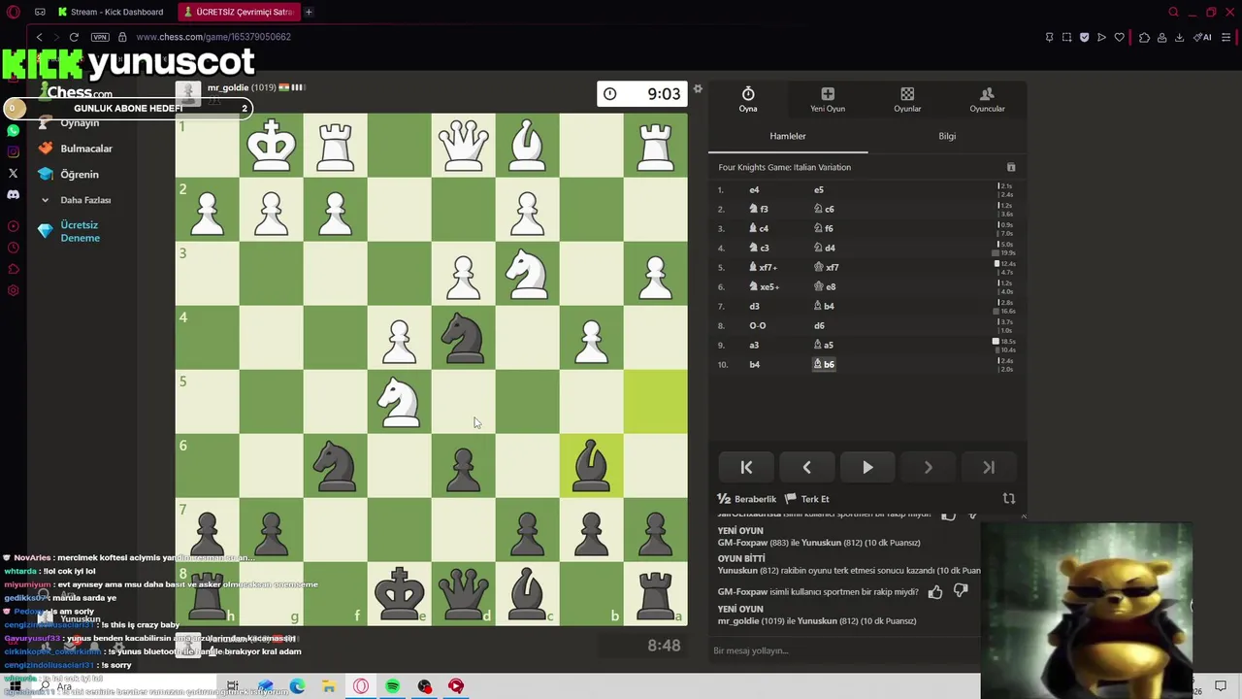Image resolution: width=1242 pixels, height=699 pixels.
Task: Go to next move
Action: [928, 467]
